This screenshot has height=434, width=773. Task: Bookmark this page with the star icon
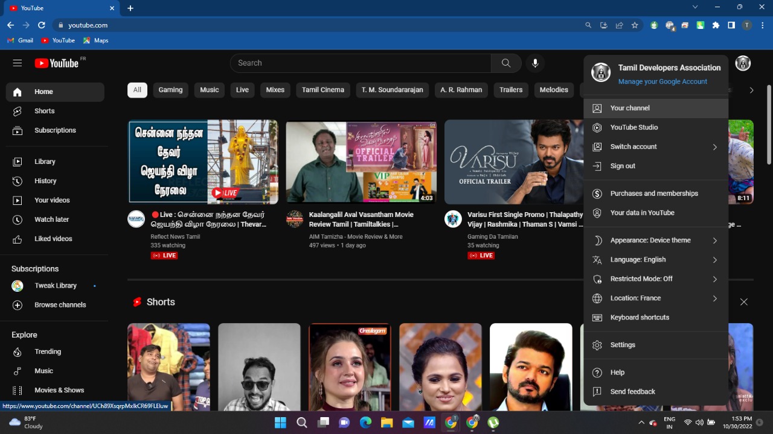pos(635,25)
